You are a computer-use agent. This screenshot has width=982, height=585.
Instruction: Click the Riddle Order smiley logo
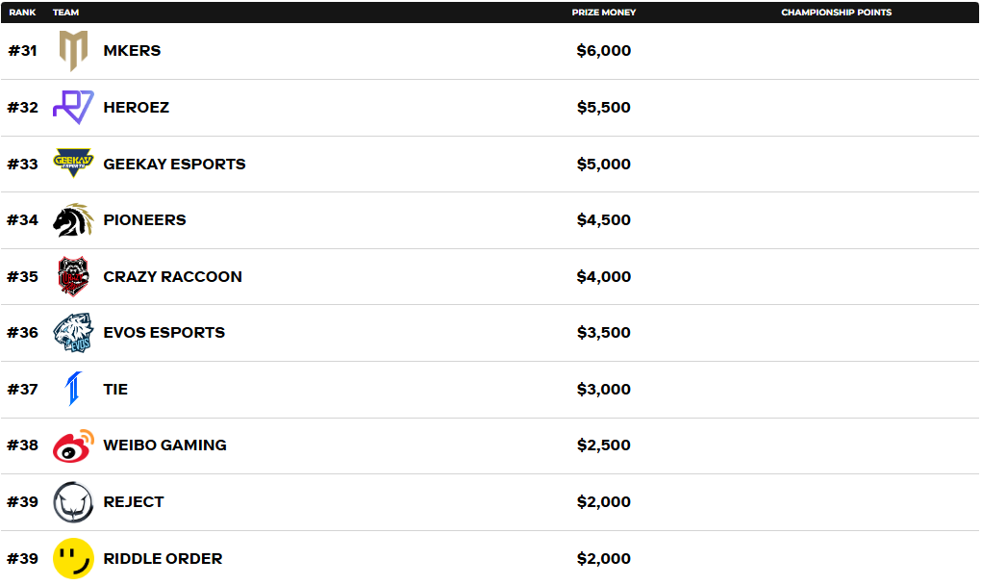point(73,558)
